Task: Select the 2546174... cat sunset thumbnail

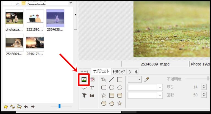Action: pyautogui.click(x=35, y=43)
